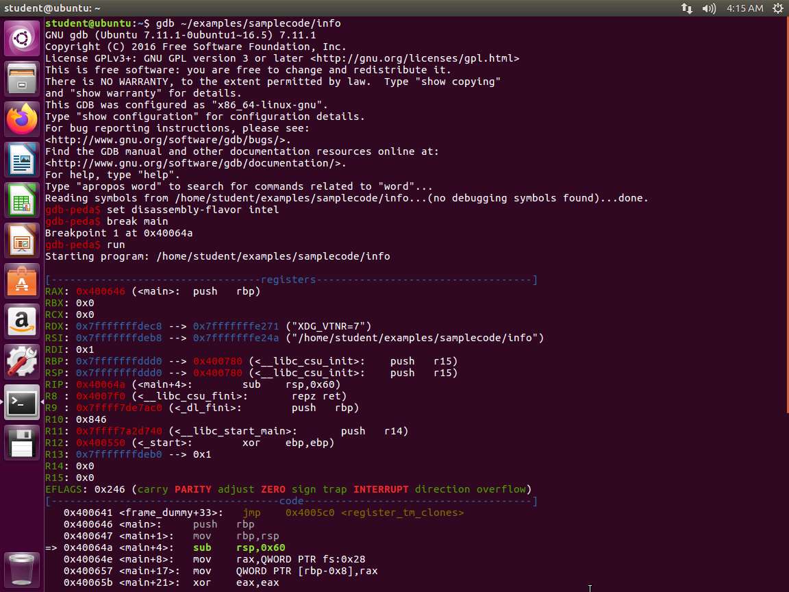Launch Firefox web browser
Viewport: 789px width, 592px height.
click(22, 119)
